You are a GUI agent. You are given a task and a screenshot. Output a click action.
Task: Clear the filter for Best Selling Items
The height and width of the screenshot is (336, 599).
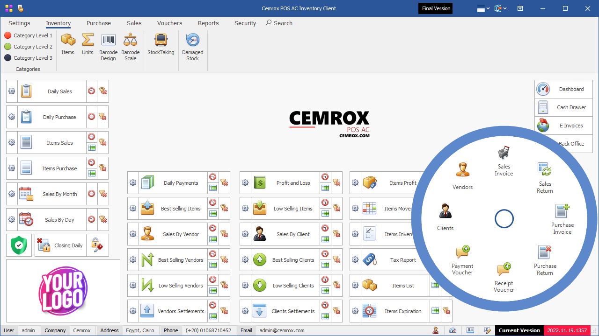point(224,209)
